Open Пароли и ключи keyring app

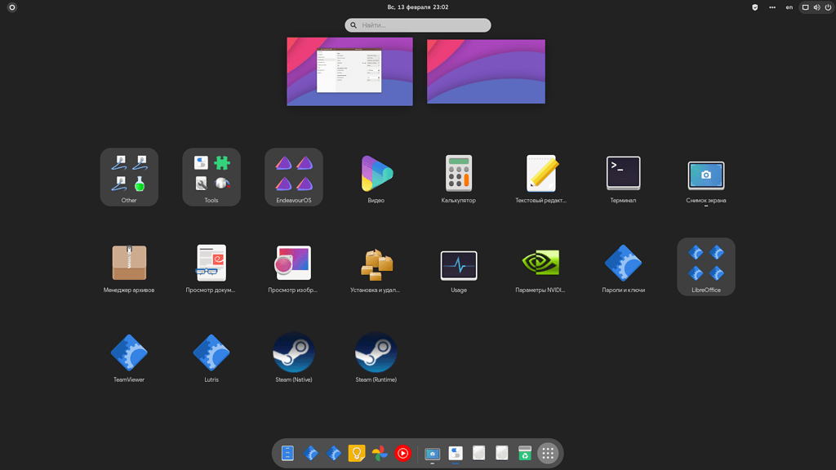[x=623, y=263]
